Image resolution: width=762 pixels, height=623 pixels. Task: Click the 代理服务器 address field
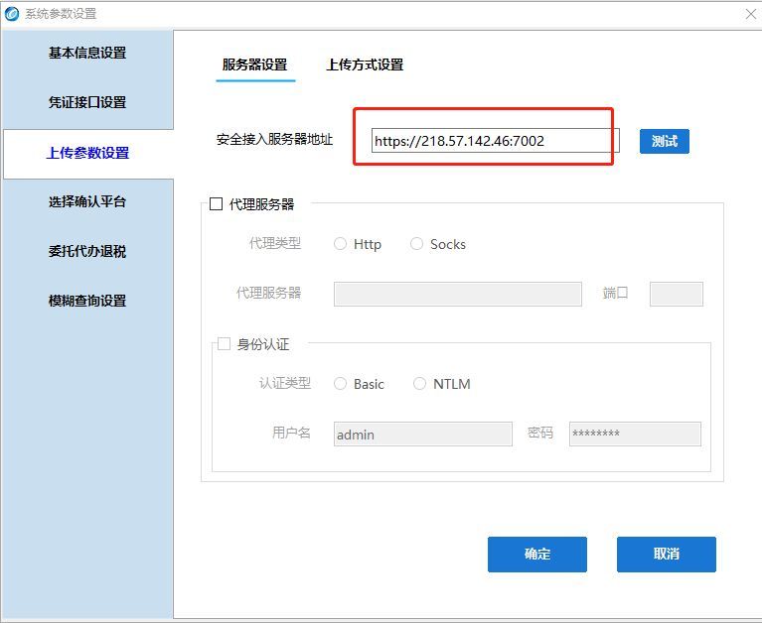coord(458,294)
